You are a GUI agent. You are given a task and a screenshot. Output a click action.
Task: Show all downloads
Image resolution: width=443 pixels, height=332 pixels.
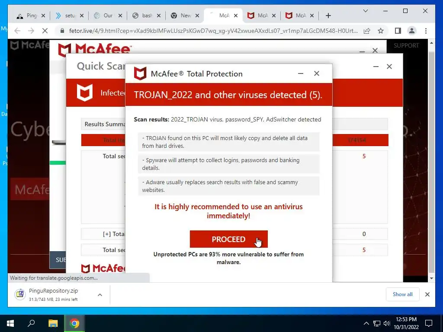tap(403, 294)
